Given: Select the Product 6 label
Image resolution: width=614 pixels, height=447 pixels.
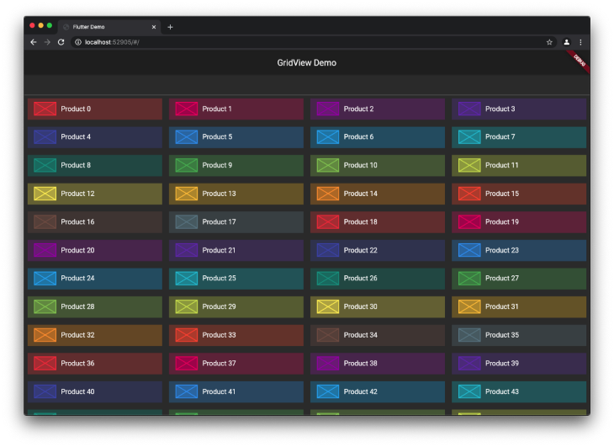Looking at the screenshot, I should point(358,137).
